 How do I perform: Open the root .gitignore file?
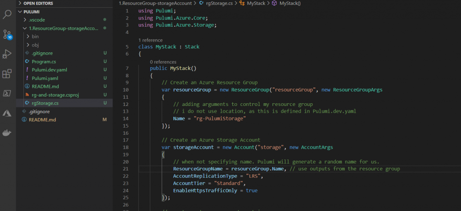coord(64,112)
